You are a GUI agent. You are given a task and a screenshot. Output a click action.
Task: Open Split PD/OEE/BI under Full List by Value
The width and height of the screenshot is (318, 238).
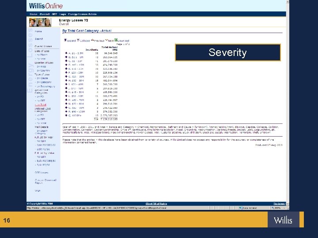click(46, 161)
